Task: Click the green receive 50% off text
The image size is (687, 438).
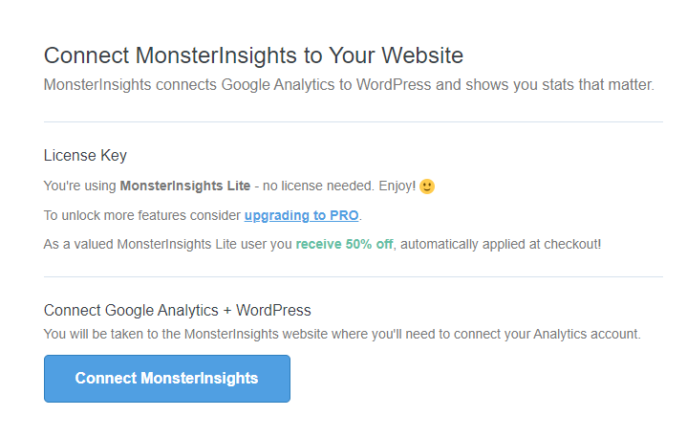Action: click(344, 244)
